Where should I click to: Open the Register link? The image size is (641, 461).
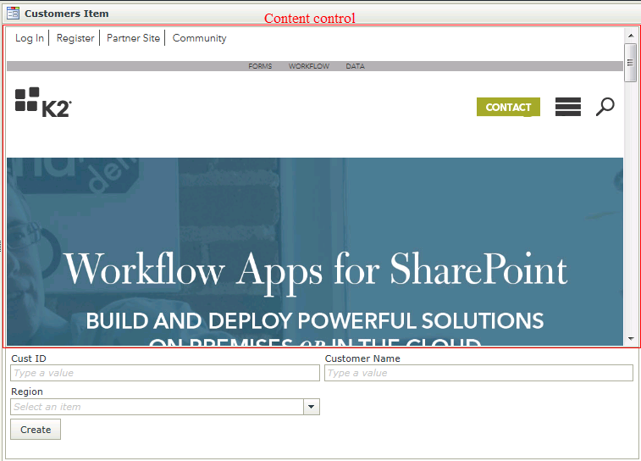tap(75, 38)
